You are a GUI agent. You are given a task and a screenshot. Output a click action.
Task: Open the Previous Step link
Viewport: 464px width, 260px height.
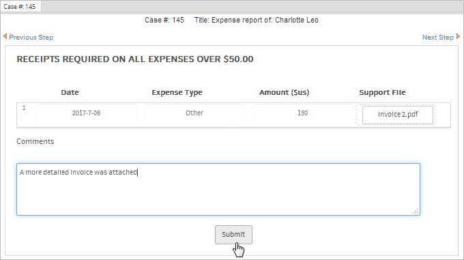[31, 38]
